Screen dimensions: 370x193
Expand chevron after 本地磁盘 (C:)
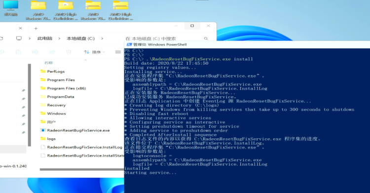[x=102, y=39]
